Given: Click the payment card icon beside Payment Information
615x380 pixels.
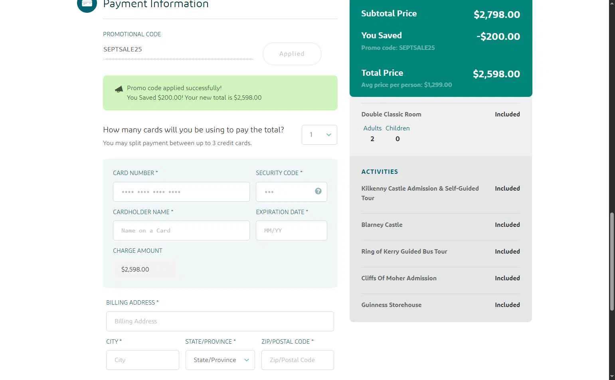Looking at the screenshot, I should (87, 4).
